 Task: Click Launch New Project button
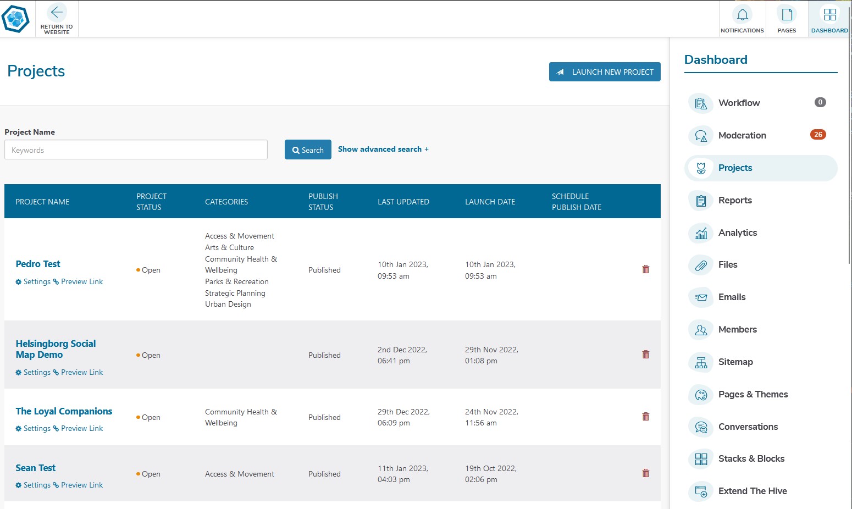[605, 72]
